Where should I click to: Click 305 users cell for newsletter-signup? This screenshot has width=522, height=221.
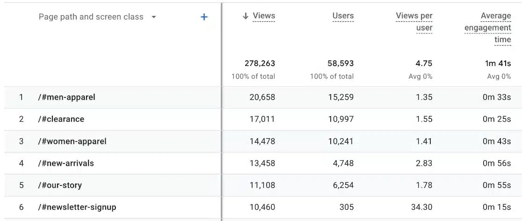point(347,207)
